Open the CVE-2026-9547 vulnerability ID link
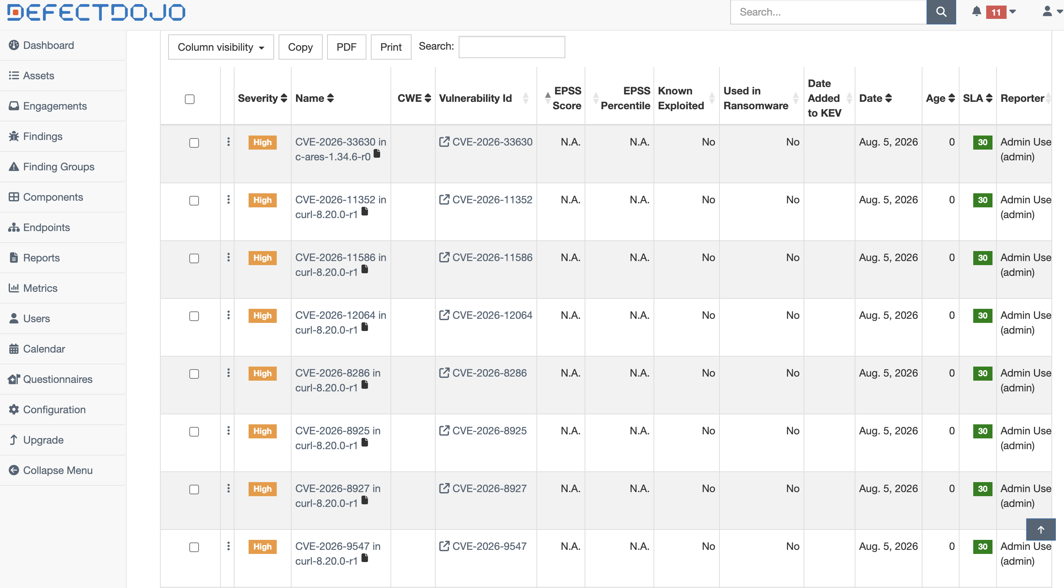The height and width of the screenshot is (588, 1064). tap(489, 547)
